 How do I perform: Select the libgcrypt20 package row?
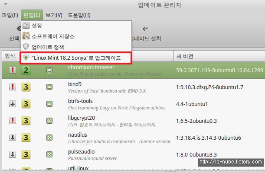(134, 121)
